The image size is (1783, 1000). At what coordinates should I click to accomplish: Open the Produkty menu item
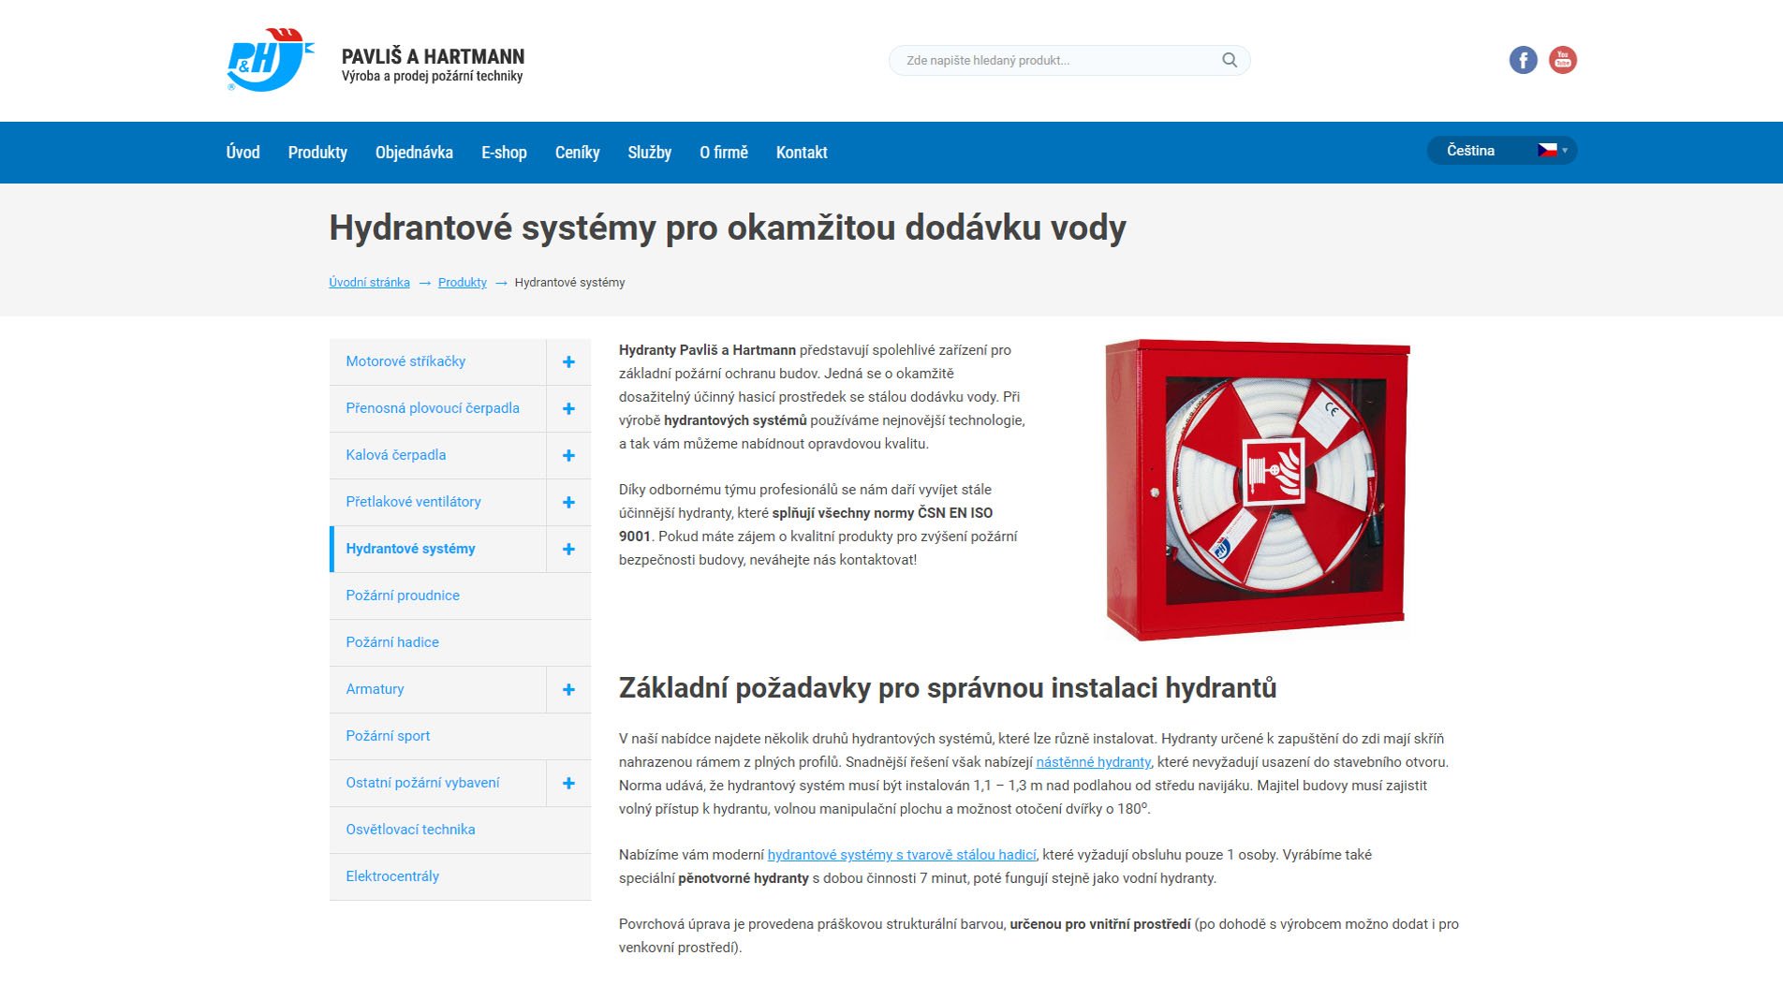pyautogui.click(x=317, y=152)
